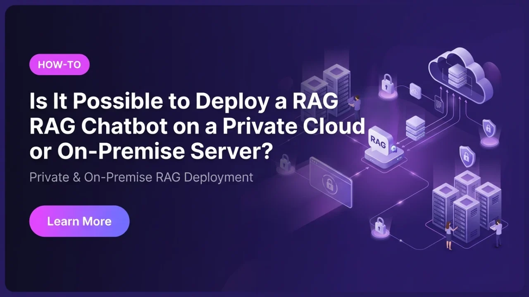
Task: Select the shield security icon on the right edge
Action: (x=488, y=129)
